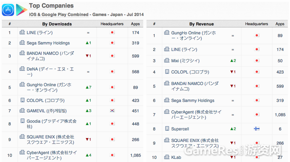Click the iOS App Store icon
Screen dimensions: 290x162
click(x=8, y=10)
